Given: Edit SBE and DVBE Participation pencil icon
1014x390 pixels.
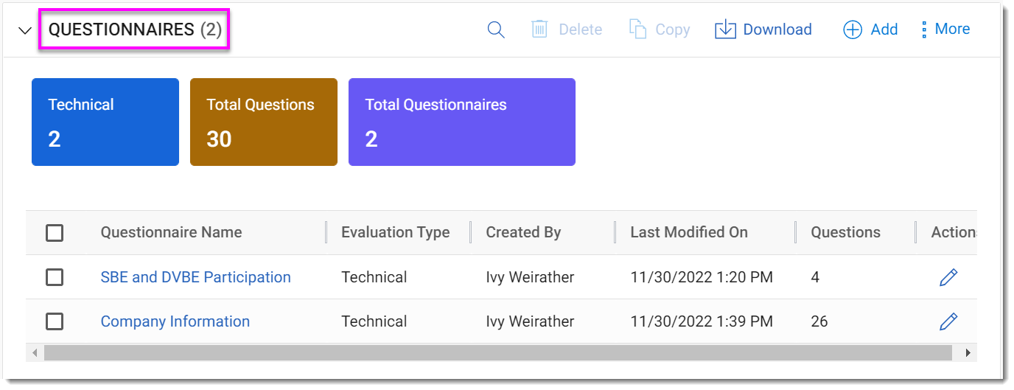Looking at the screenshot, I should click(948, 277).
